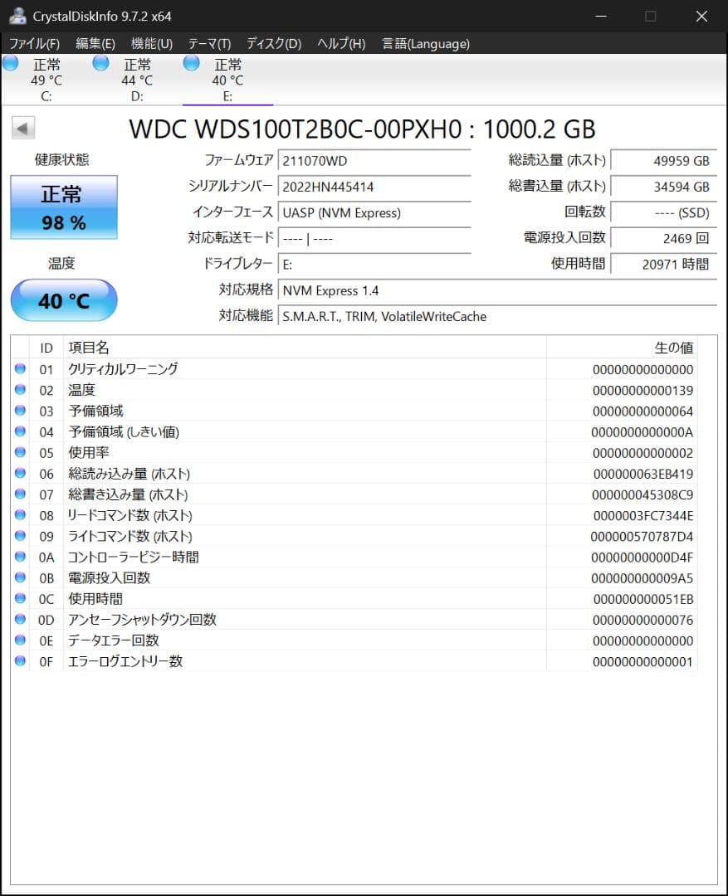Open the 機能 dropdown menu

150,43
